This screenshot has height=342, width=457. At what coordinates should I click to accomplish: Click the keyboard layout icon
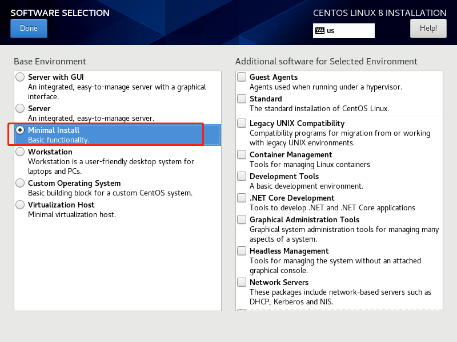point(320,31)
